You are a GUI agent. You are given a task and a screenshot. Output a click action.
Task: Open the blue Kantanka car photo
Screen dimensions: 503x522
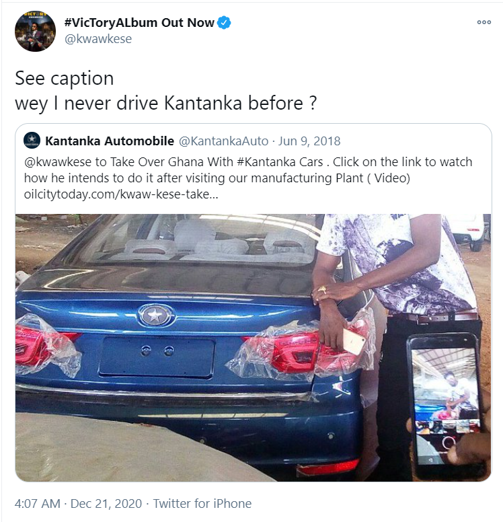253,348
